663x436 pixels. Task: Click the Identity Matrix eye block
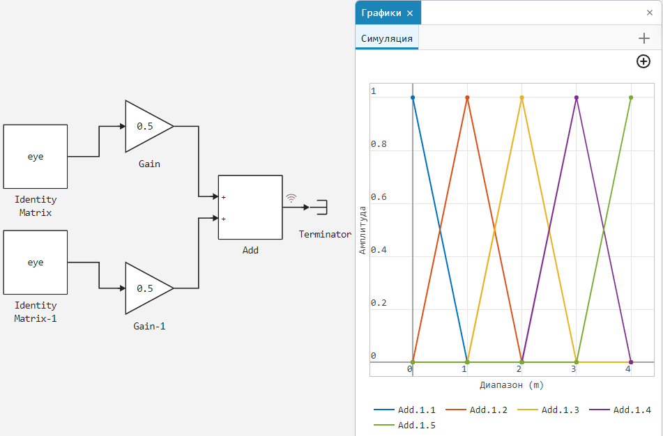coord(36,156)
